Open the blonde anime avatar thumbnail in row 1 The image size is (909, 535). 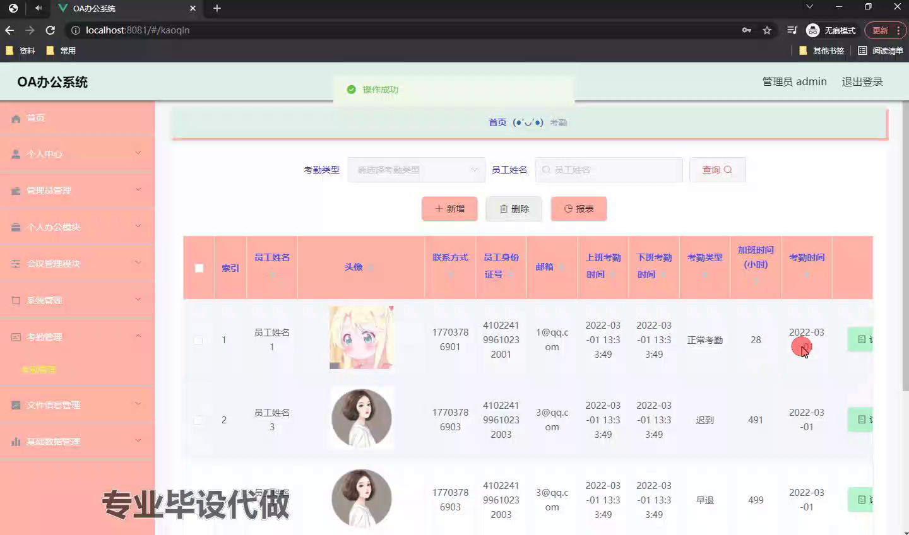click(362, 338)
